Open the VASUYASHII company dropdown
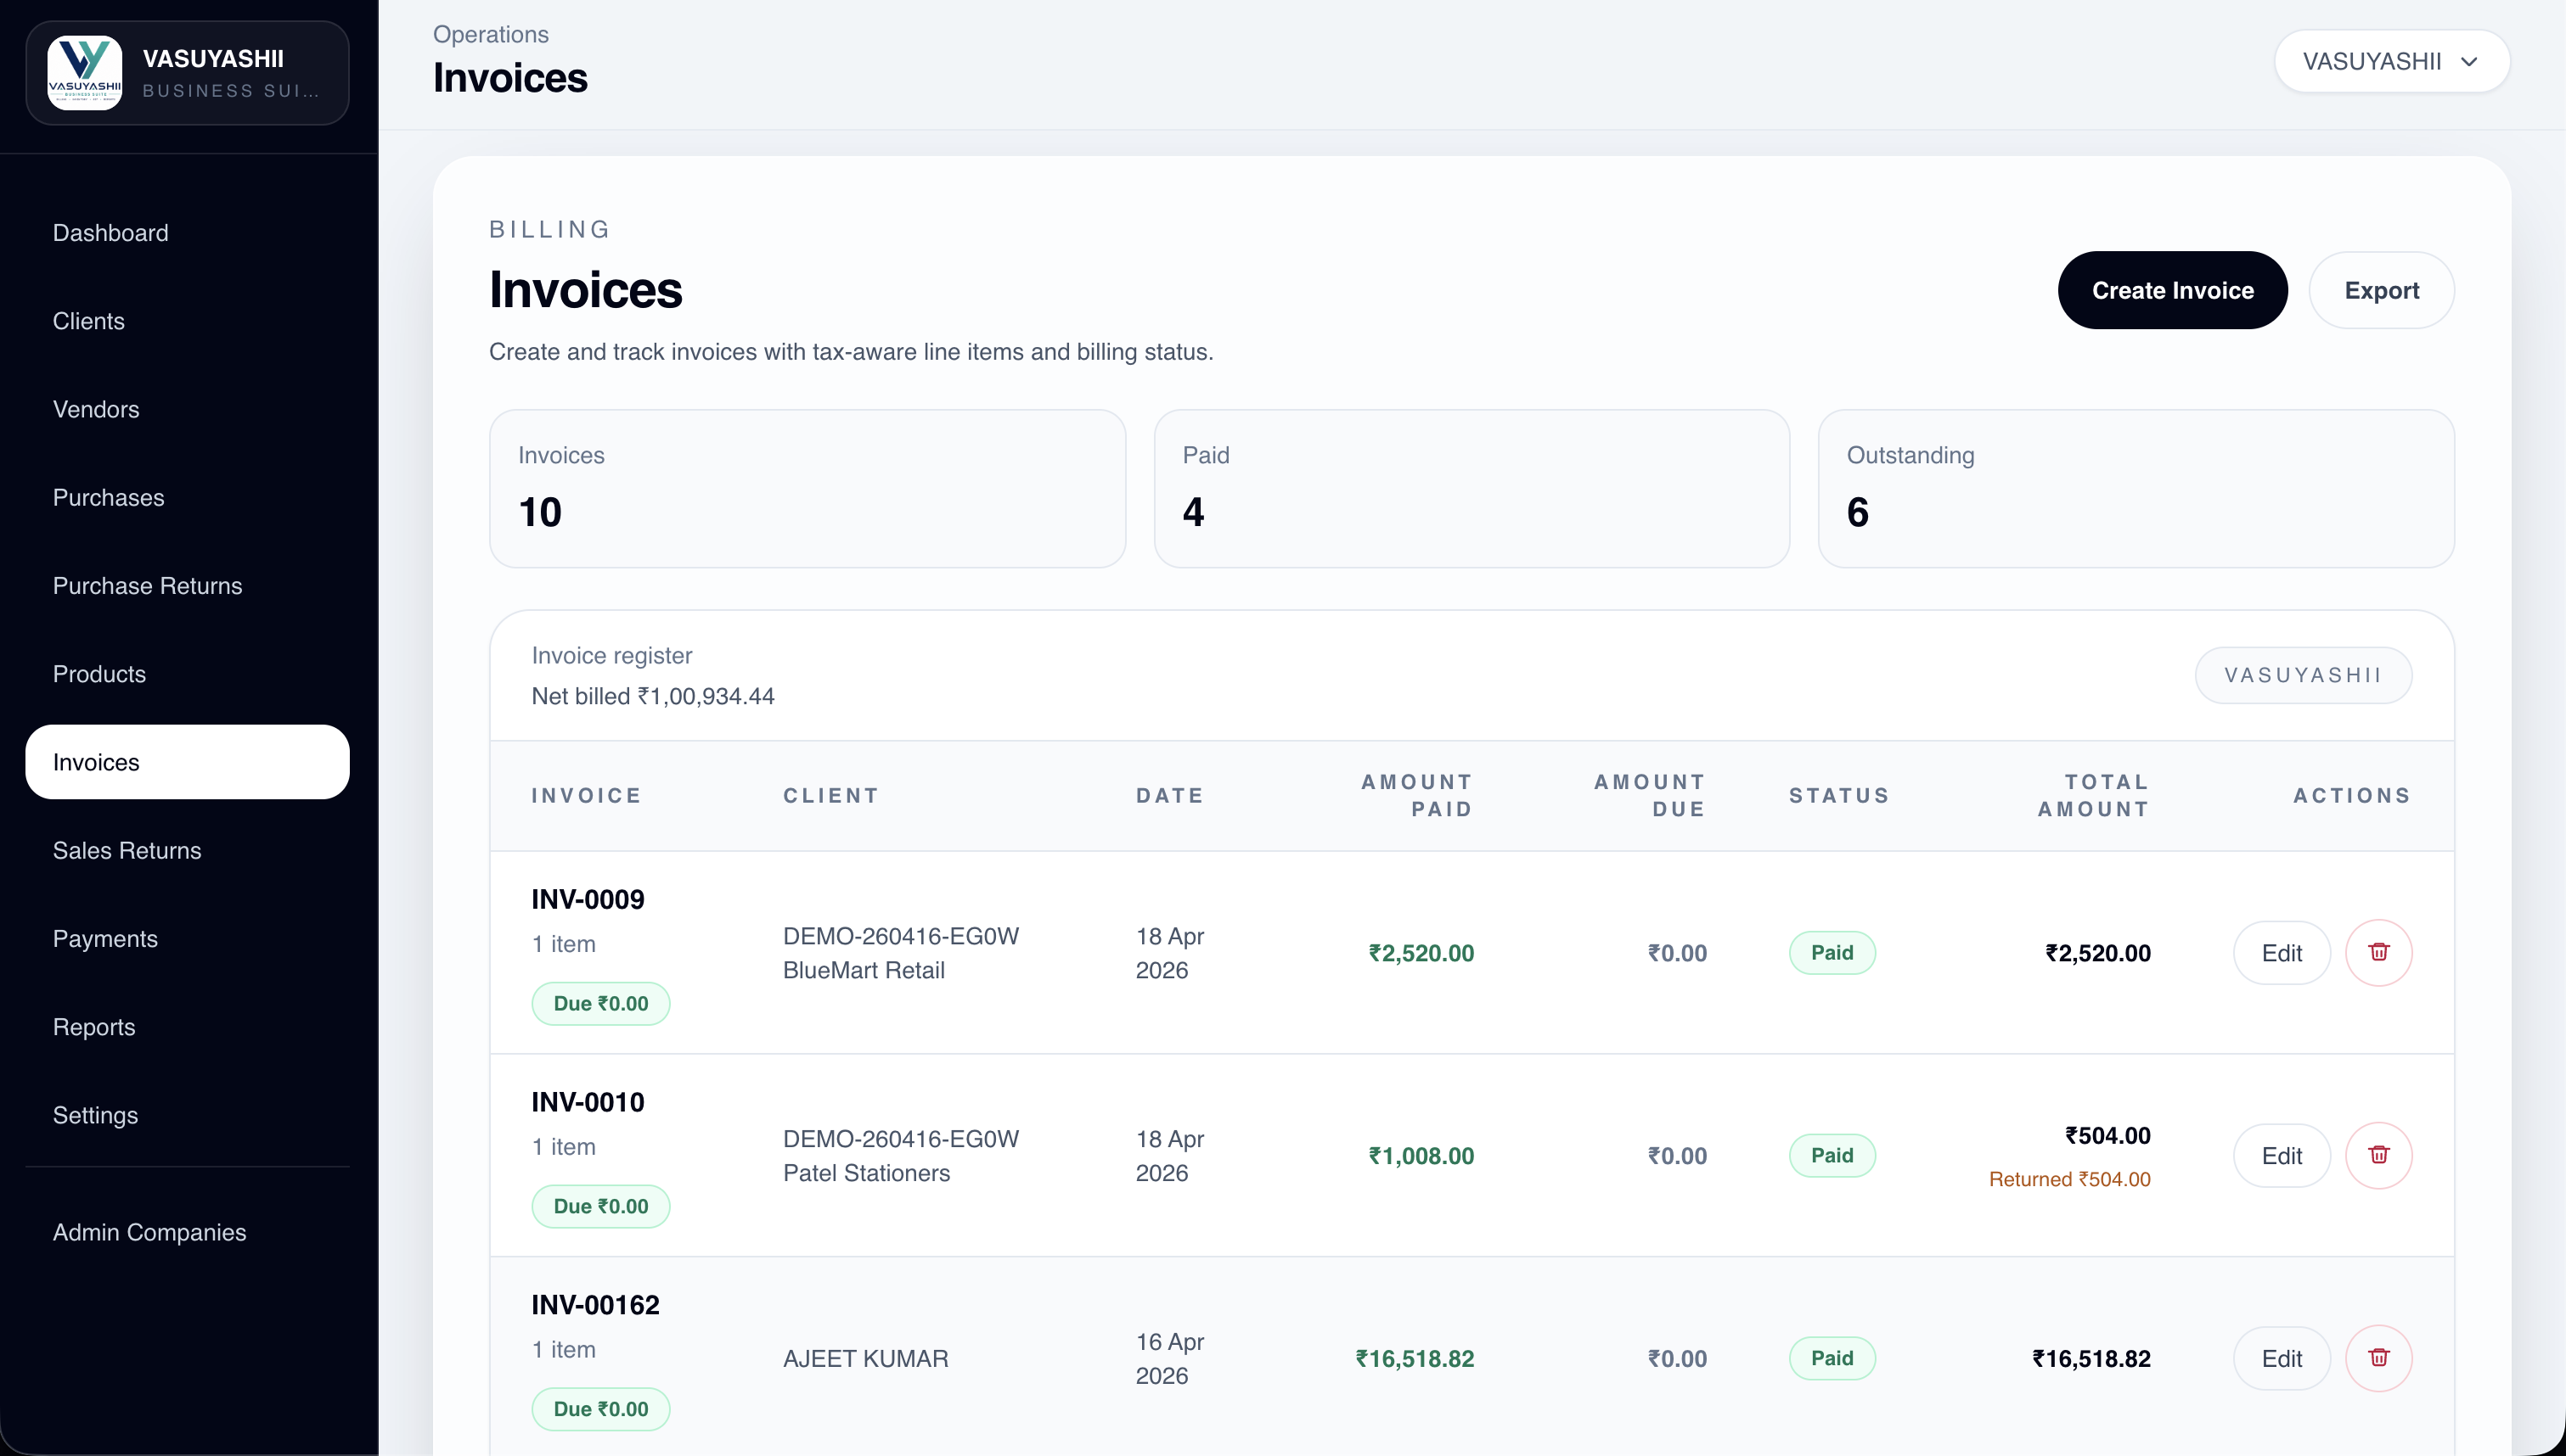The height and width of the screenshot is (1456, 2566). click(x=2391, y=61)
